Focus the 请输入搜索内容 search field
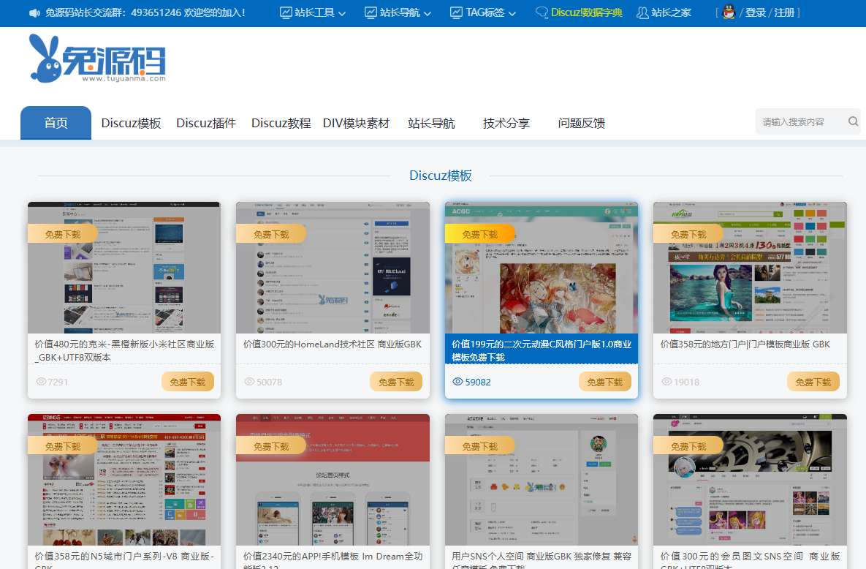Image resolution: width=866 pixels, height=569 pixels. 801,121
